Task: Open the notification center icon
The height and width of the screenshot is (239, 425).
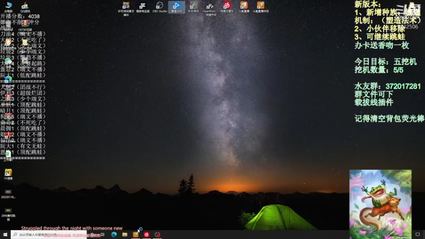Action: click(x=418, y=234)
